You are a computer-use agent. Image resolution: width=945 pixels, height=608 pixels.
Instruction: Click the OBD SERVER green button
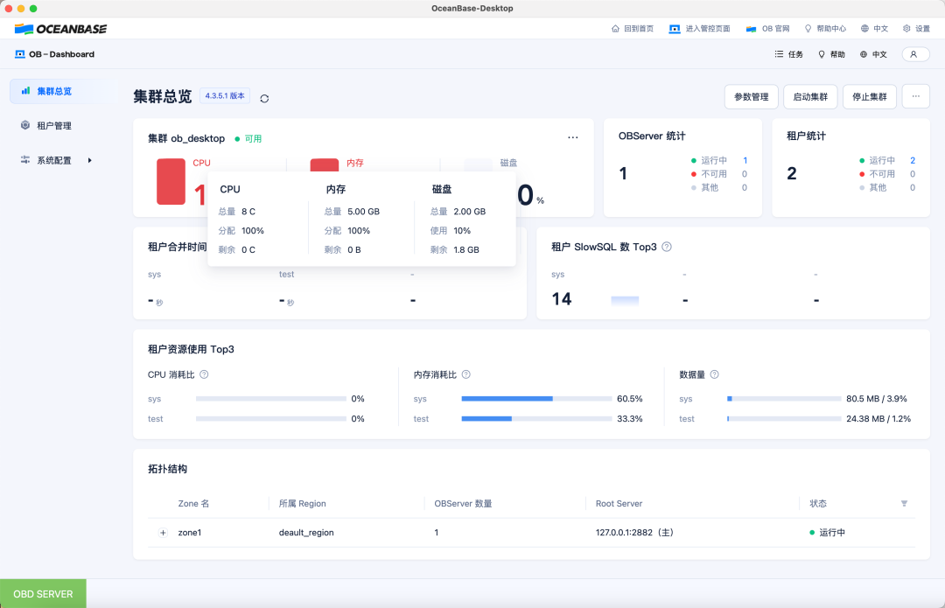(44, 593)
